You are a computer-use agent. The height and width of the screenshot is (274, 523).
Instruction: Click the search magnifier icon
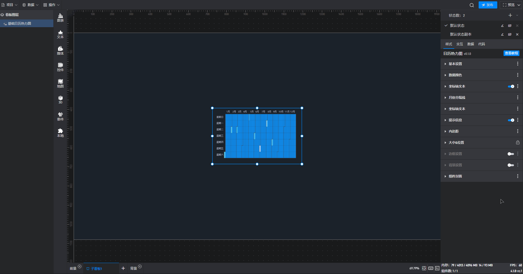pyautogui.click(x=472, y=5)
